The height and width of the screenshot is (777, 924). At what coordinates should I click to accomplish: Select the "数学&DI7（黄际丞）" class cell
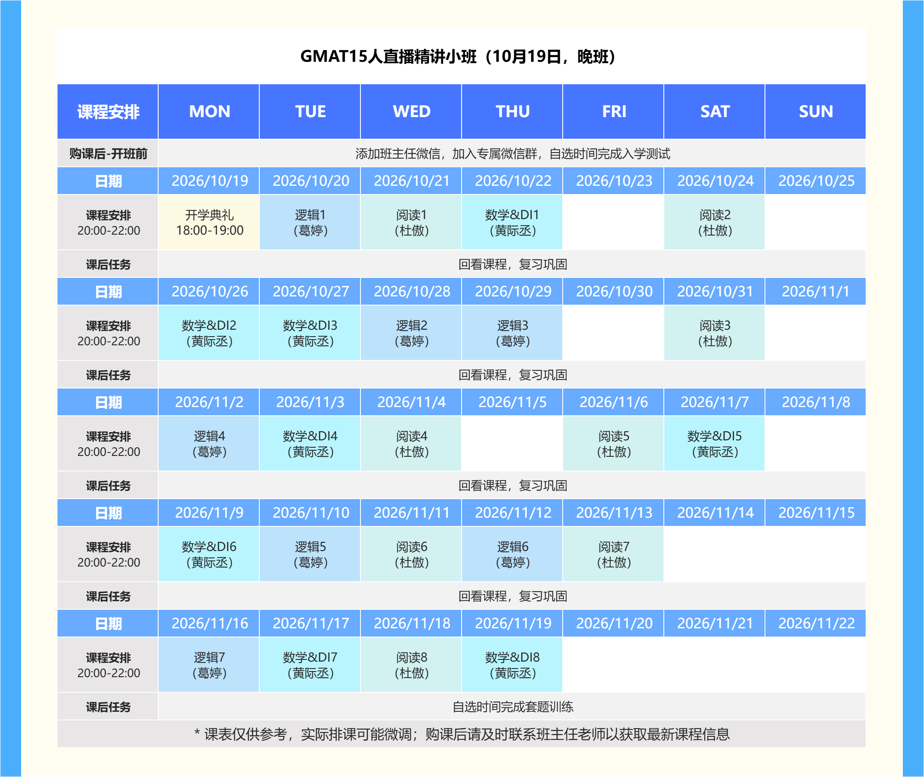pyautogui.click(x=310, y=664)
